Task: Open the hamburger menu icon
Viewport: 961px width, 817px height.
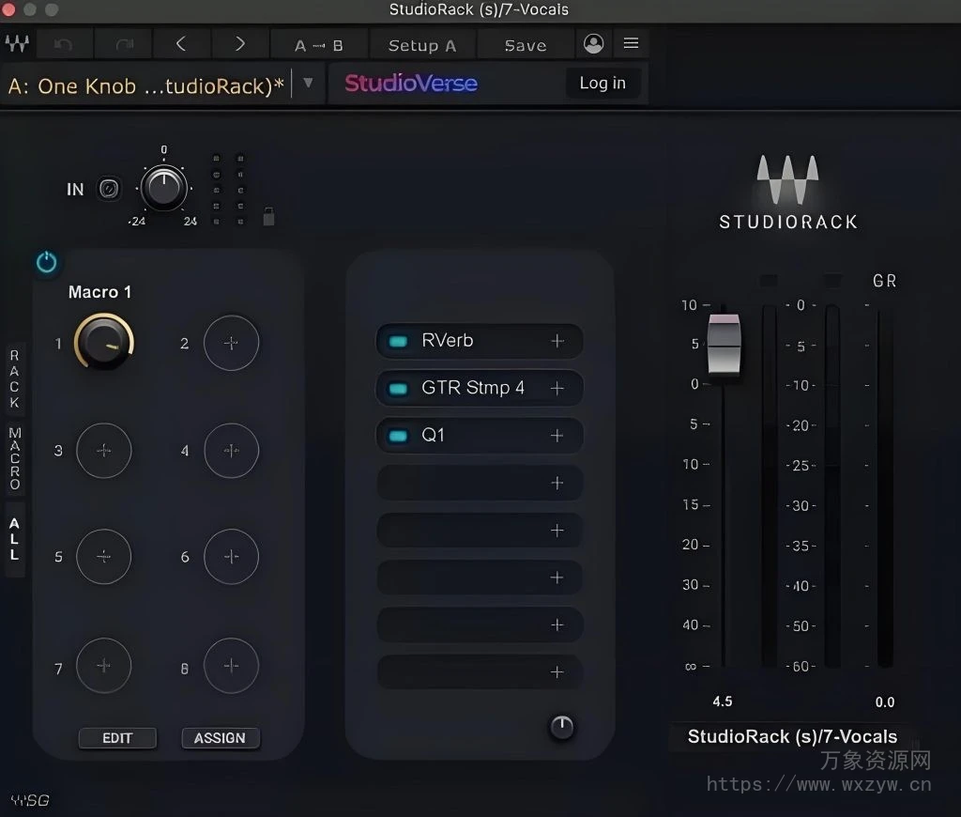Action: 631,43
